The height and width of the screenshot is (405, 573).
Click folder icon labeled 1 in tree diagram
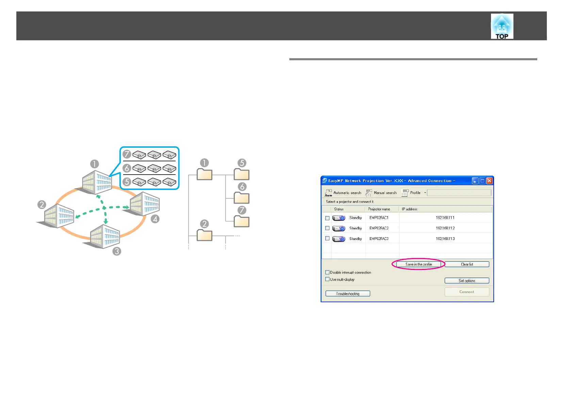[204, 174]
